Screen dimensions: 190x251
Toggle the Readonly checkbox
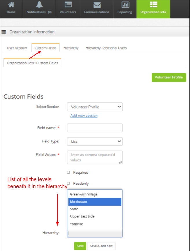click(x=69, y=184)
